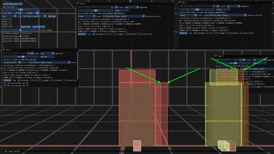Click Guy 2 0.00 value field

click(223, 9)
